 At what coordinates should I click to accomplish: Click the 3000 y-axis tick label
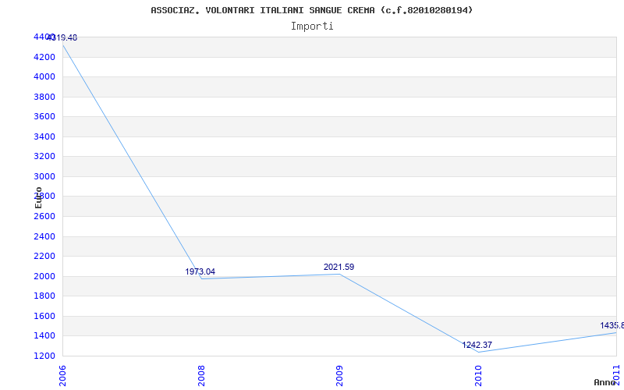click(44, 176)
